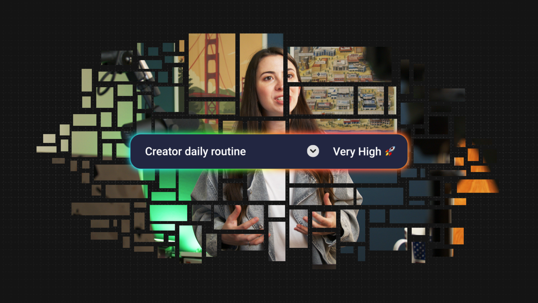
Task: Click the bright green light tile
Action: [168, 213]
